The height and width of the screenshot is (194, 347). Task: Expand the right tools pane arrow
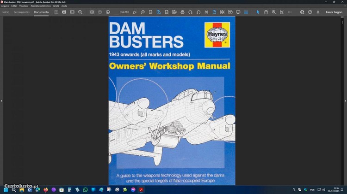pos(345,100)
